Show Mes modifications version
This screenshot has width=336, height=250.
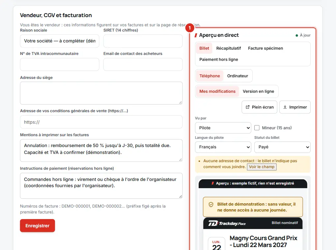click(217, 91)
